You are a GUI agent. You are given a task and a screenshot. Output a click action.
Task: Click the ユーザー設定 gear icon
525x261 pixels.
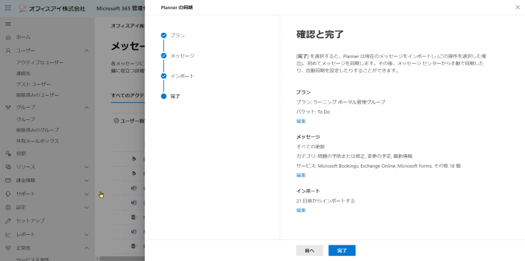116,121
